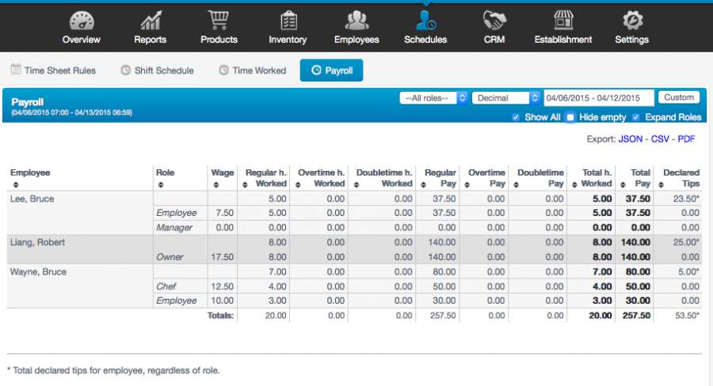The height and width of the screenshot is (386, 713).
Task: Open the Overview dashboard icon
Action: pos(81,21)
